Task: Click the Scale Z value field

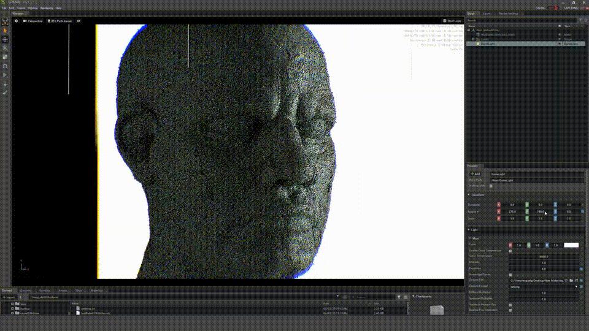Action: point(569,218)
